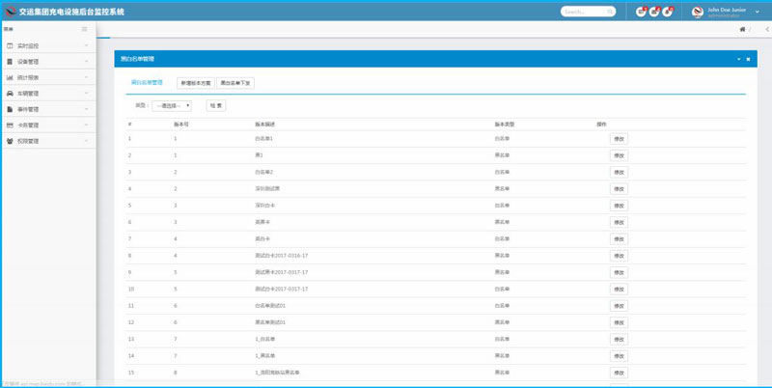Image resolution: width=772 pixels, height=388 pixels.
Task: Expand the John Doe Junior user menu arrow
Action: (757, 12)
